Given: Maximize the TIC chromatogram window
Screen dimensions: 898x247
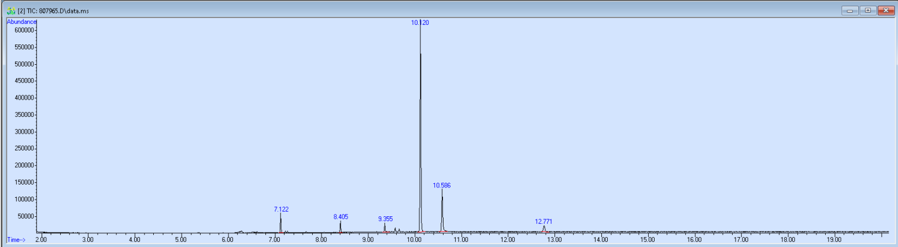Looking at the screenshot, I should tap(868, 10).
